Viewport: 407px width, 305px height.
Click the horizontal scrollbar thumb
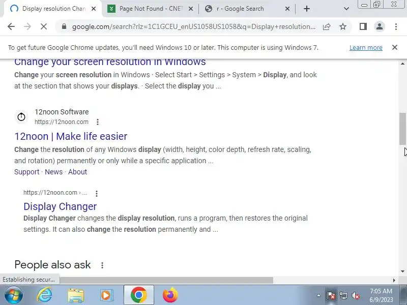pyautogui.click(x=166, y=280)
